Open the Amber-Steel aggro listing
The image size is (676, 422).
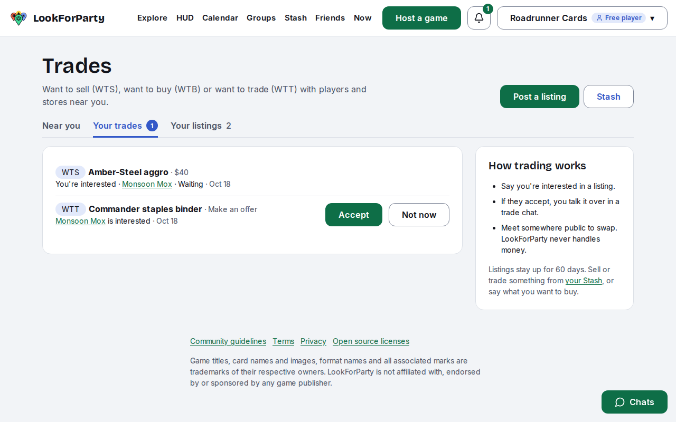(128, 172)
